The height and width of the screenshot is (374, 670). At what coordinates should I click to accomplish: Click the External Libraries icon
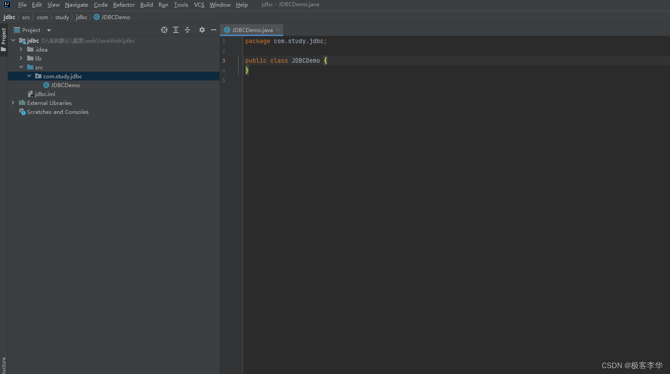[x=22, y=103]
